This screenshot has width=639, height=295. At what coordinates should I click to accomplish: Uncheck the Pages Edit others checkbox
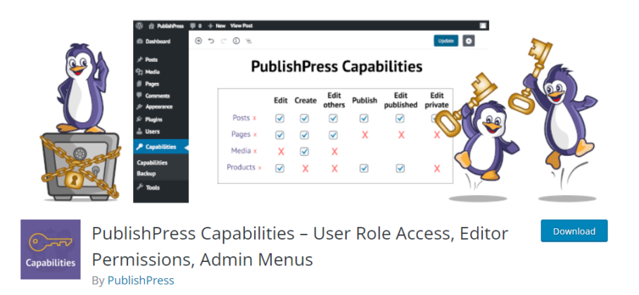tap(334, 135)
